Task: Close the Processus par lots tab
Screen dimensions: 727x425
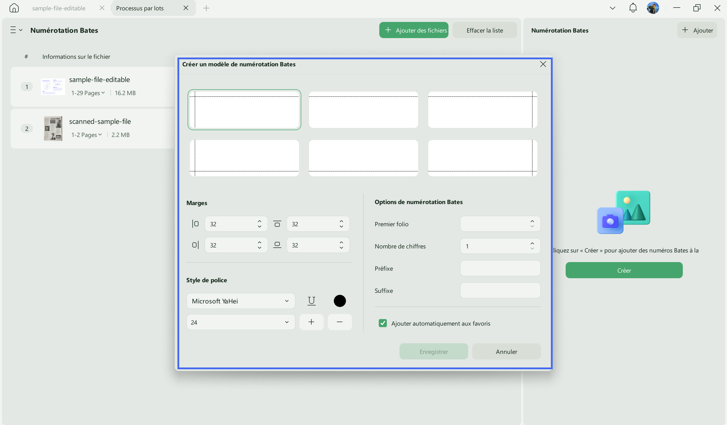Action: point(186,8)
